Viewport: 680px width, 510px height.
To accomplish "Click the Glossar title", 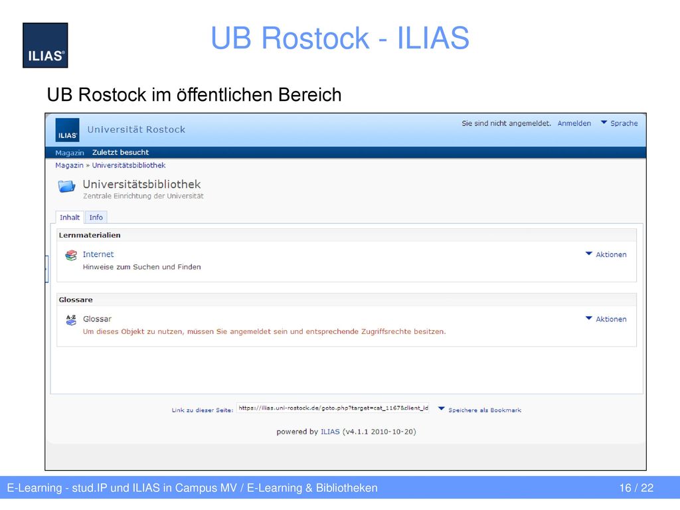I will click(x=97, y=319).
